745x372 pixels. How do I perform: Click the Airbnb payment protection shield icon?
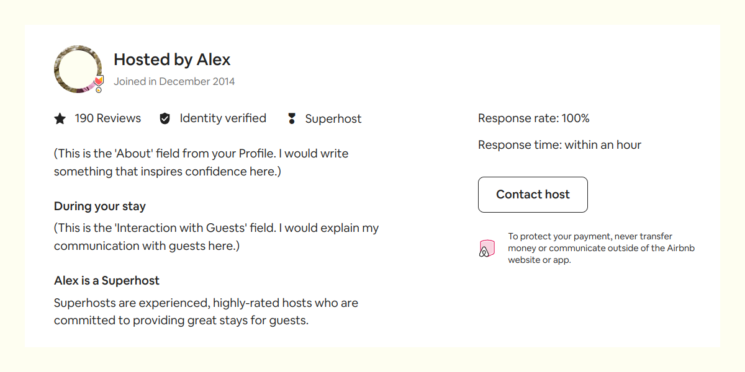487,249
